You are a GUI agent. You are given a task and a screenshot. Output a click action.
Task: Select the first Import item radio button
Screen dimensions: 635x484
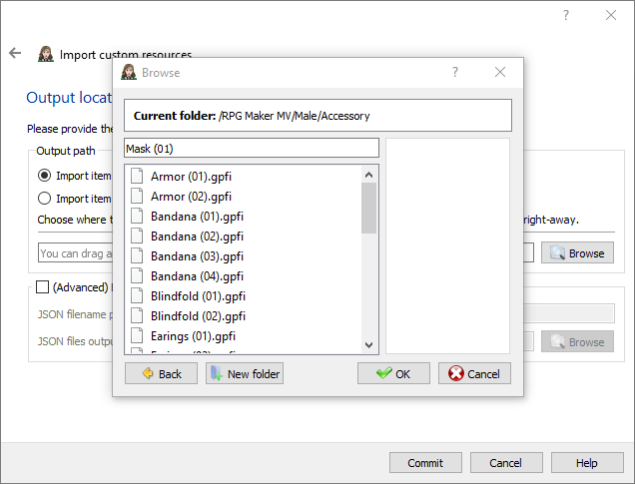[44, 176]
